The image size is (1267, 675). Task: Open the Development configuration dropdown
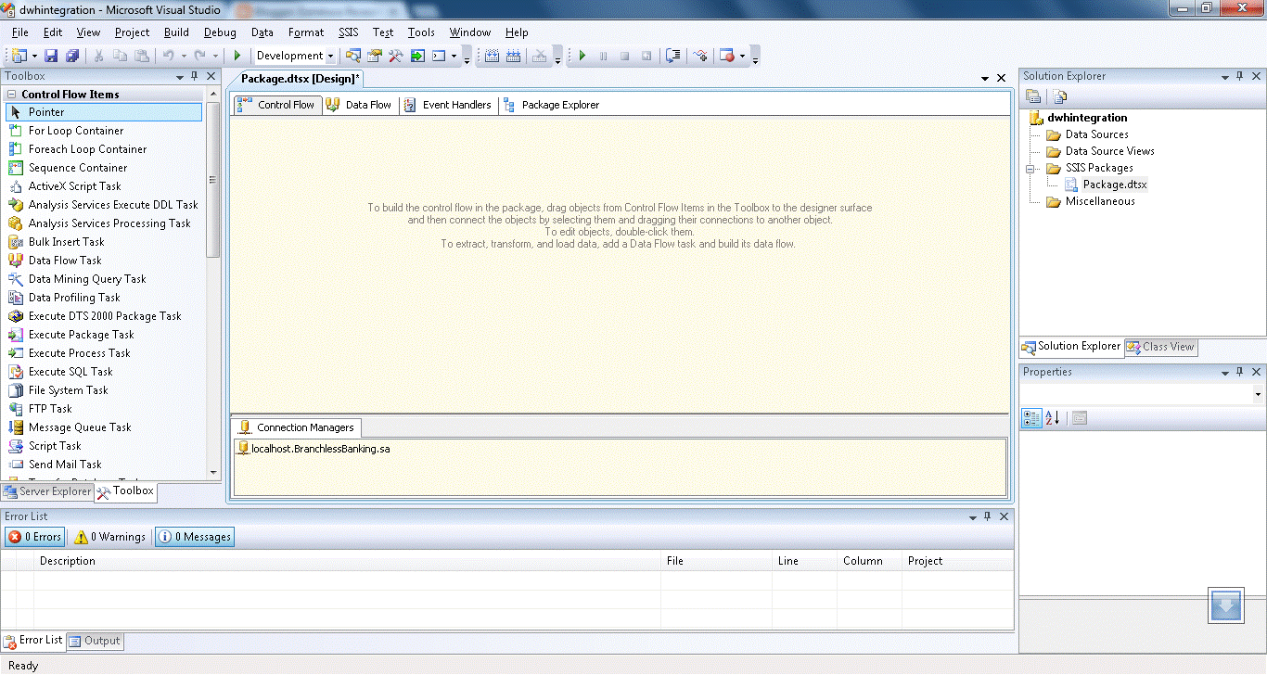point(329,56)
